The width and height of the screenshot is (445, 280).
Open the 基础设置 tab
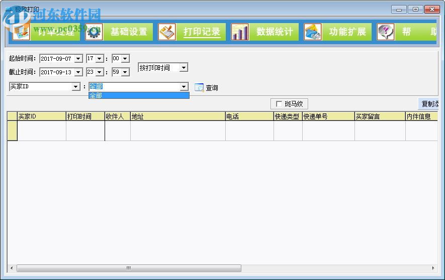[x=129, y=32]
